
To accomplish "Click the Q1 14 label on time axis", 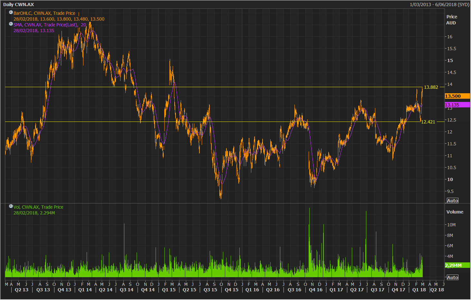I will pyautogui.click(x=85, y=290).
